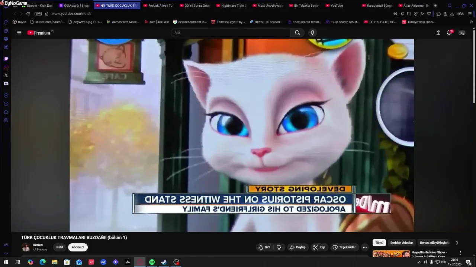
Task: Click the Abone ol subscribe button
Action: pos(78,247)
